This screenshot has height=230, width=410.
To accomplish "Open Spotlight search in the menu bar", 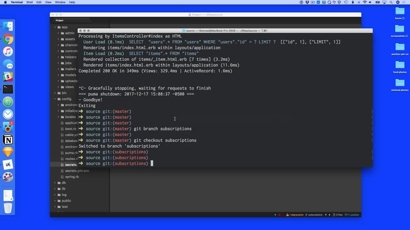I will pos(391,2).
